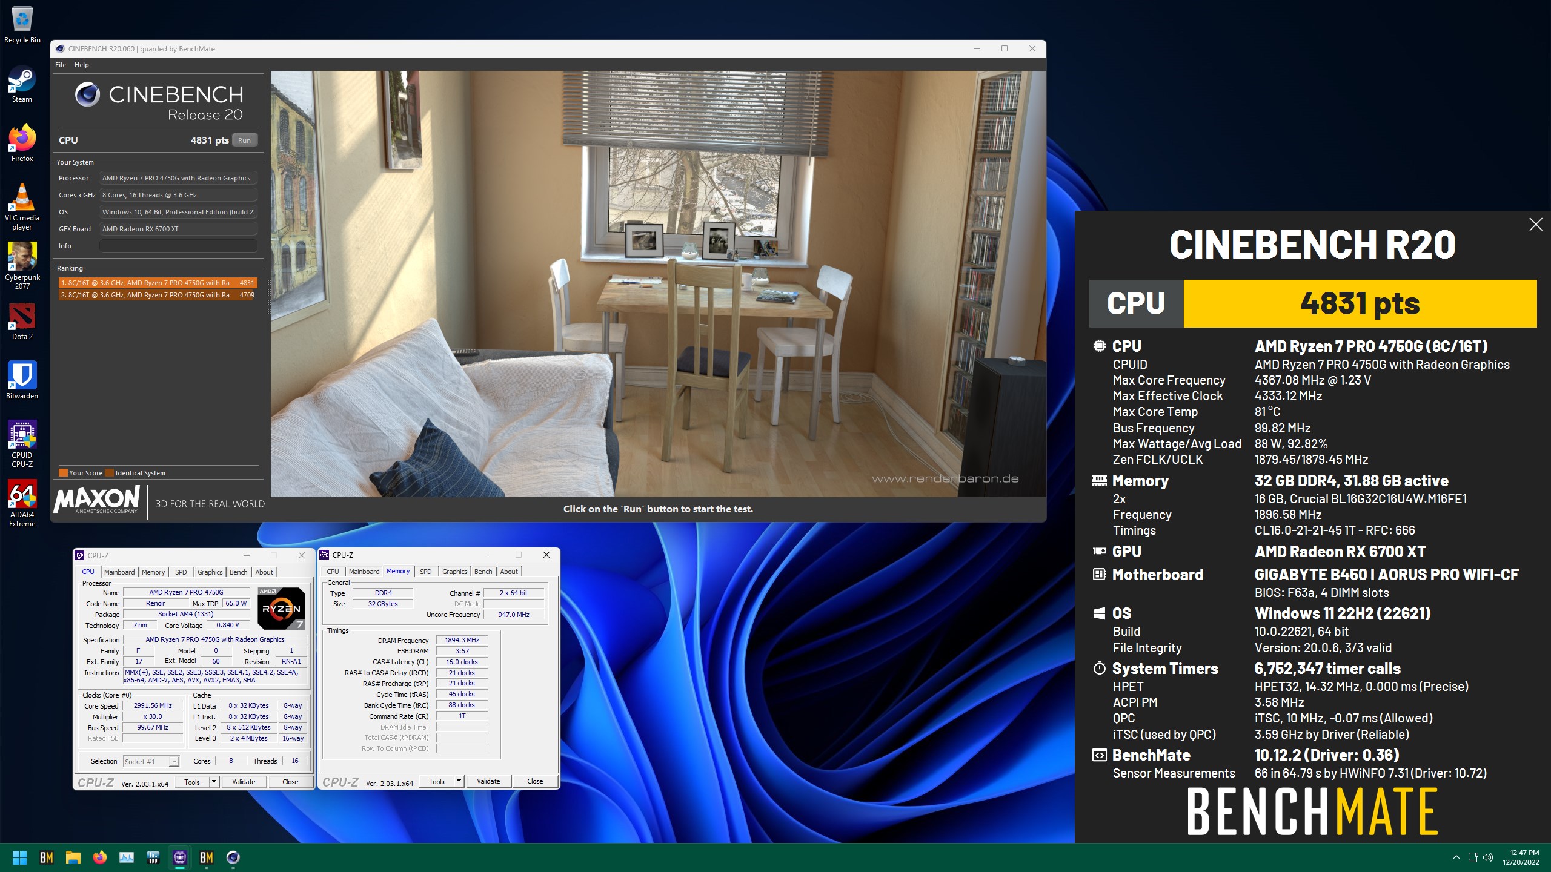This screenshot has height=872, width=1551.
Task: Switch to About tab in CPU-Z memory window
Action: click(x=509, y=572)
